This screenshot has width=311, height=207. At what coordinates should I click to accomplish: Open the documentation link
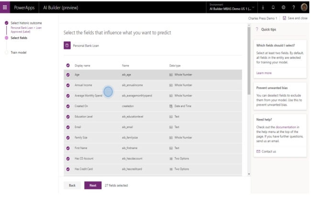[286, 127]
